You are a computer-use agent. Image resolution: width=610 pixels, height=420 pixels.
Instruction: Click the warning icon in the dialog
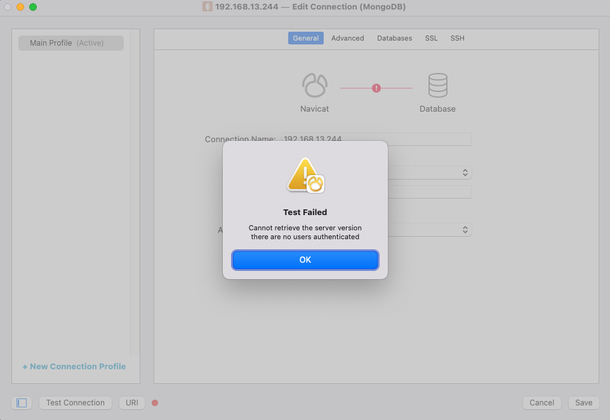click(x=305, y=175)
